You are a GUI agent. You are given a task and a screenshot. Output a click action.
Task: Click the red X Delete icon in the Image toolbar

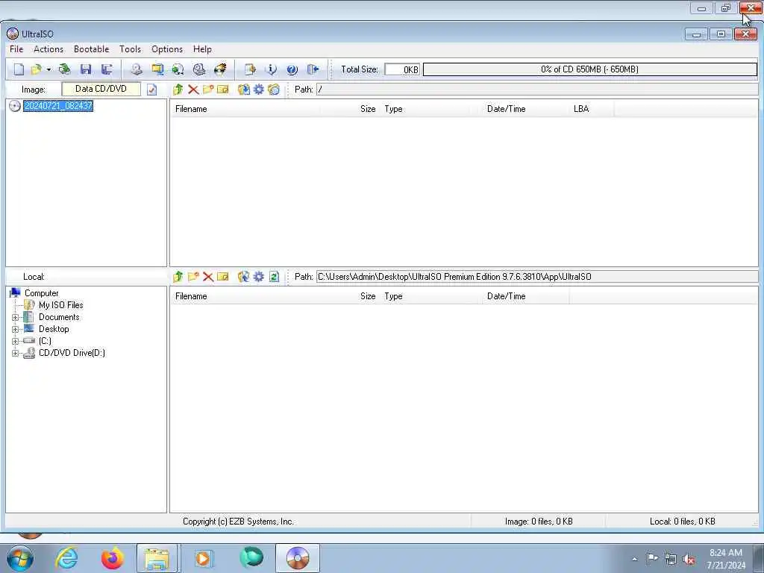[x=193, y=90]
